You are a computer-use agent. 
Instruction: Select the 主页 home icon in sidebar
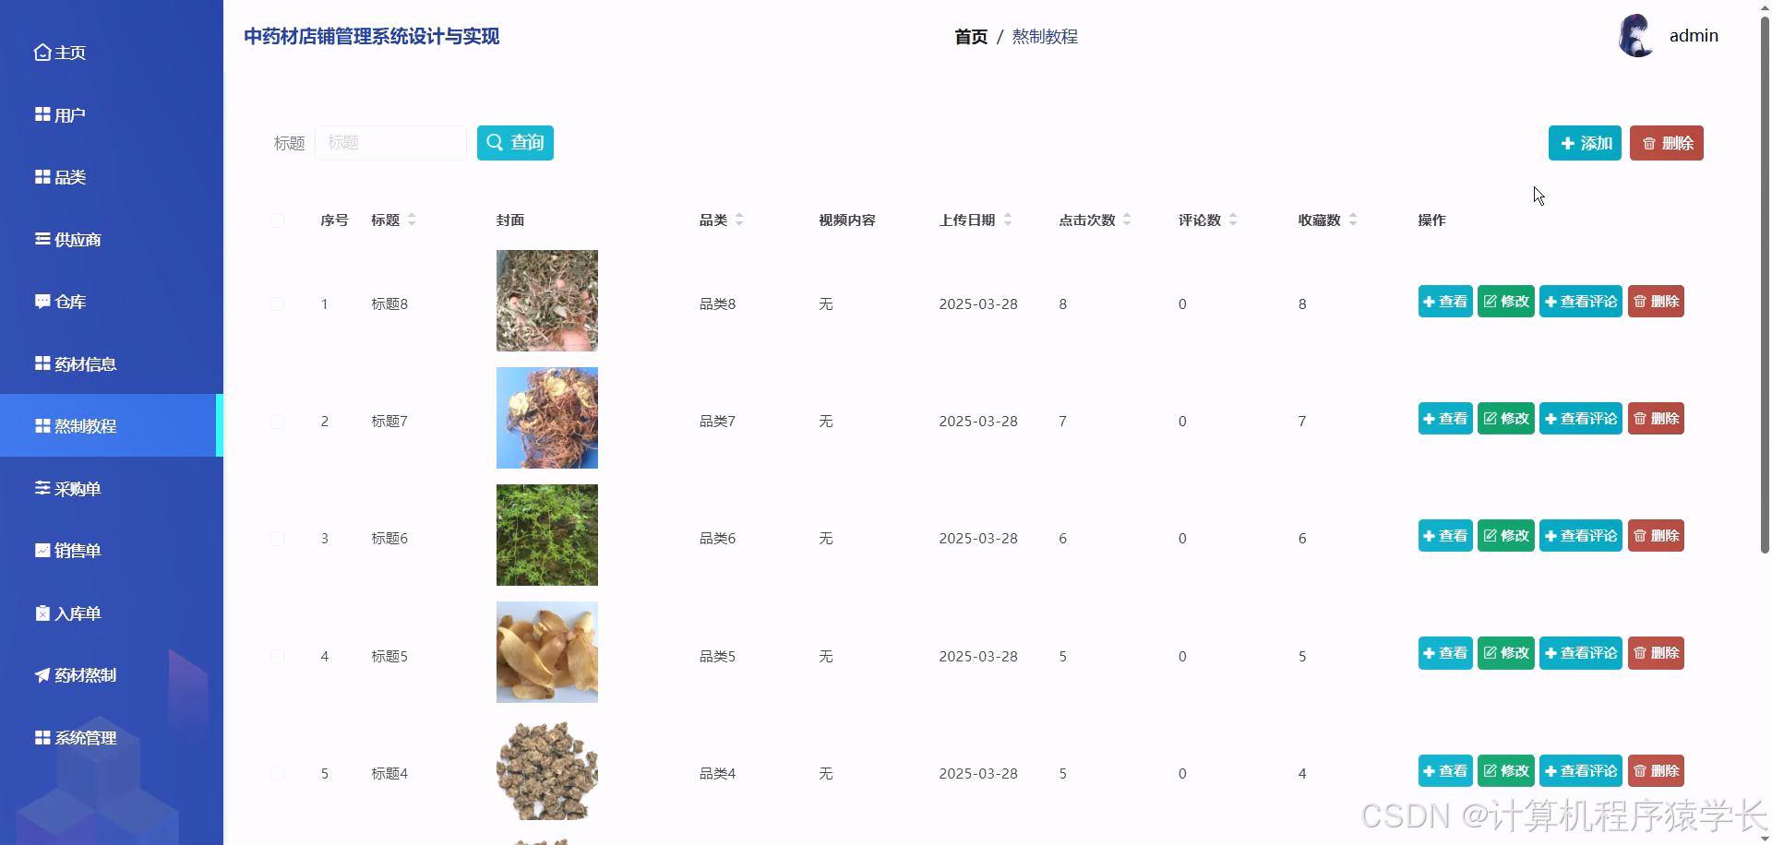tap(41, 52)
